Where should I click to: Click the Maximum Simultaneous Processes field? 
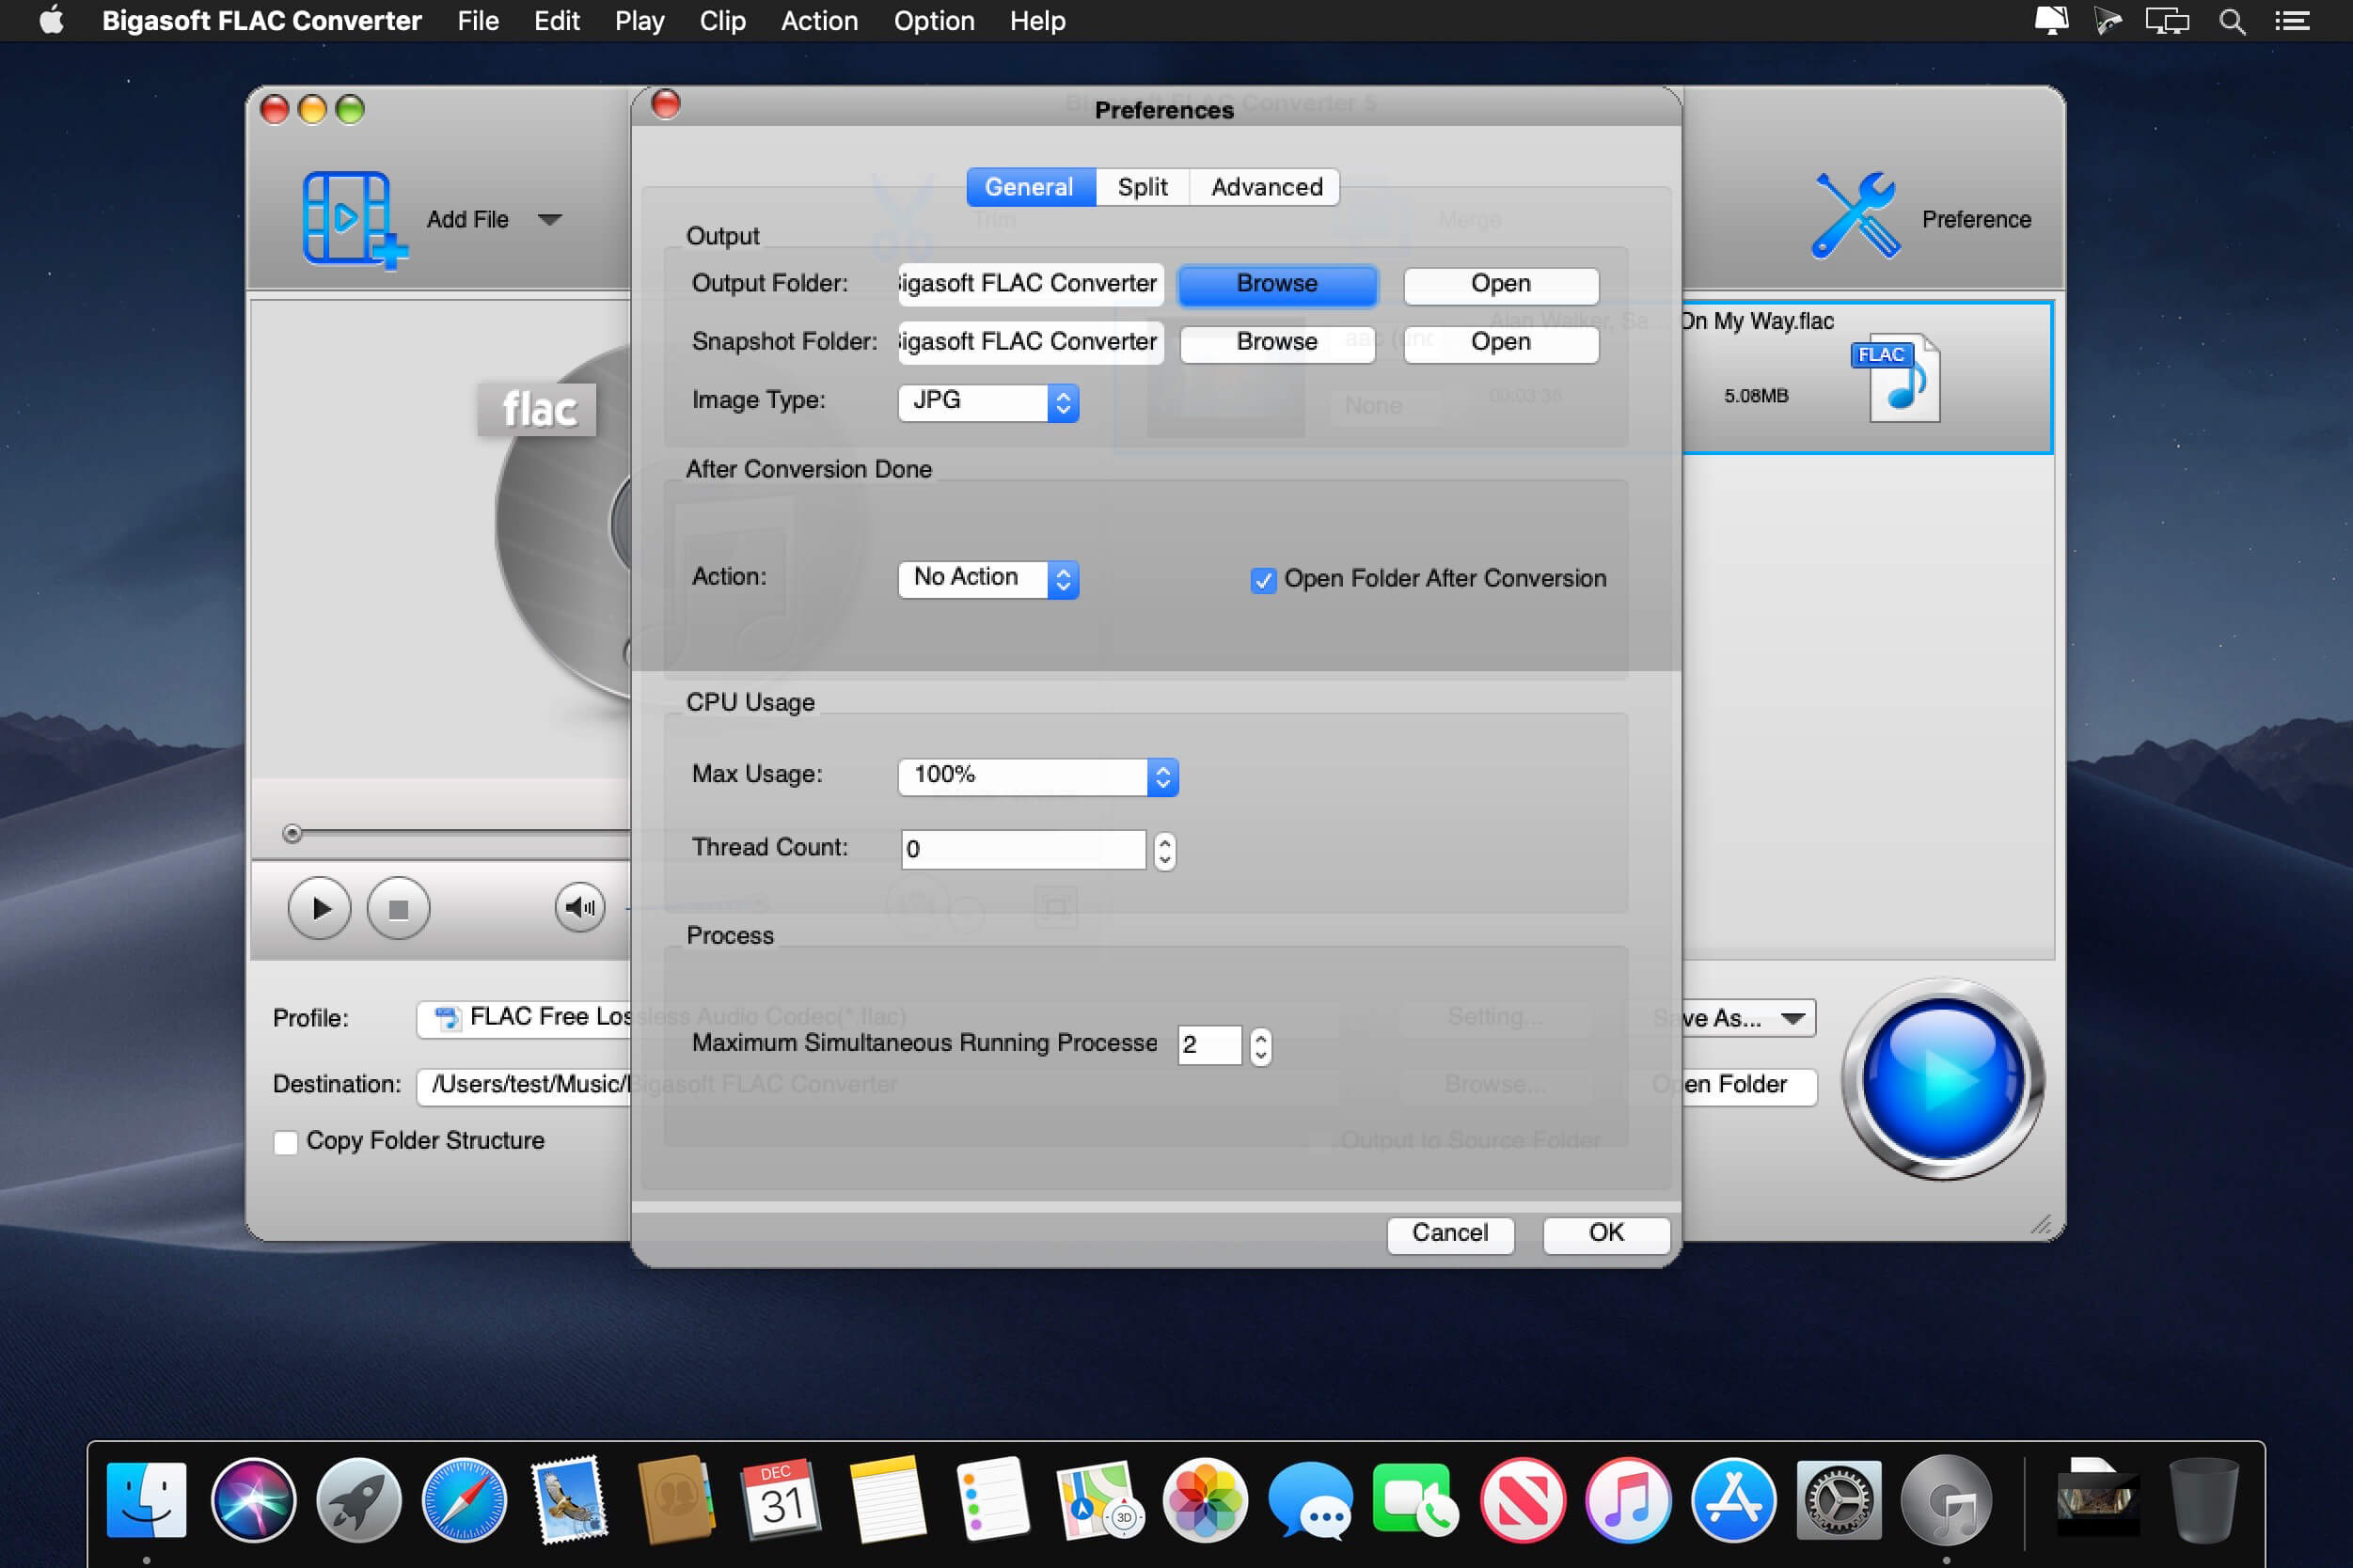1209,1045
